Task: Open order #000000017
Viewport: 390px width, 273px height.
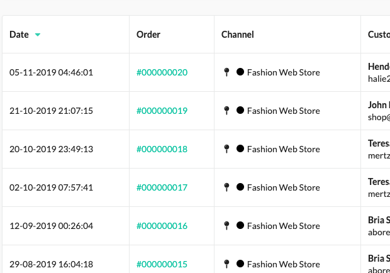Action: (x=162, y=187)
